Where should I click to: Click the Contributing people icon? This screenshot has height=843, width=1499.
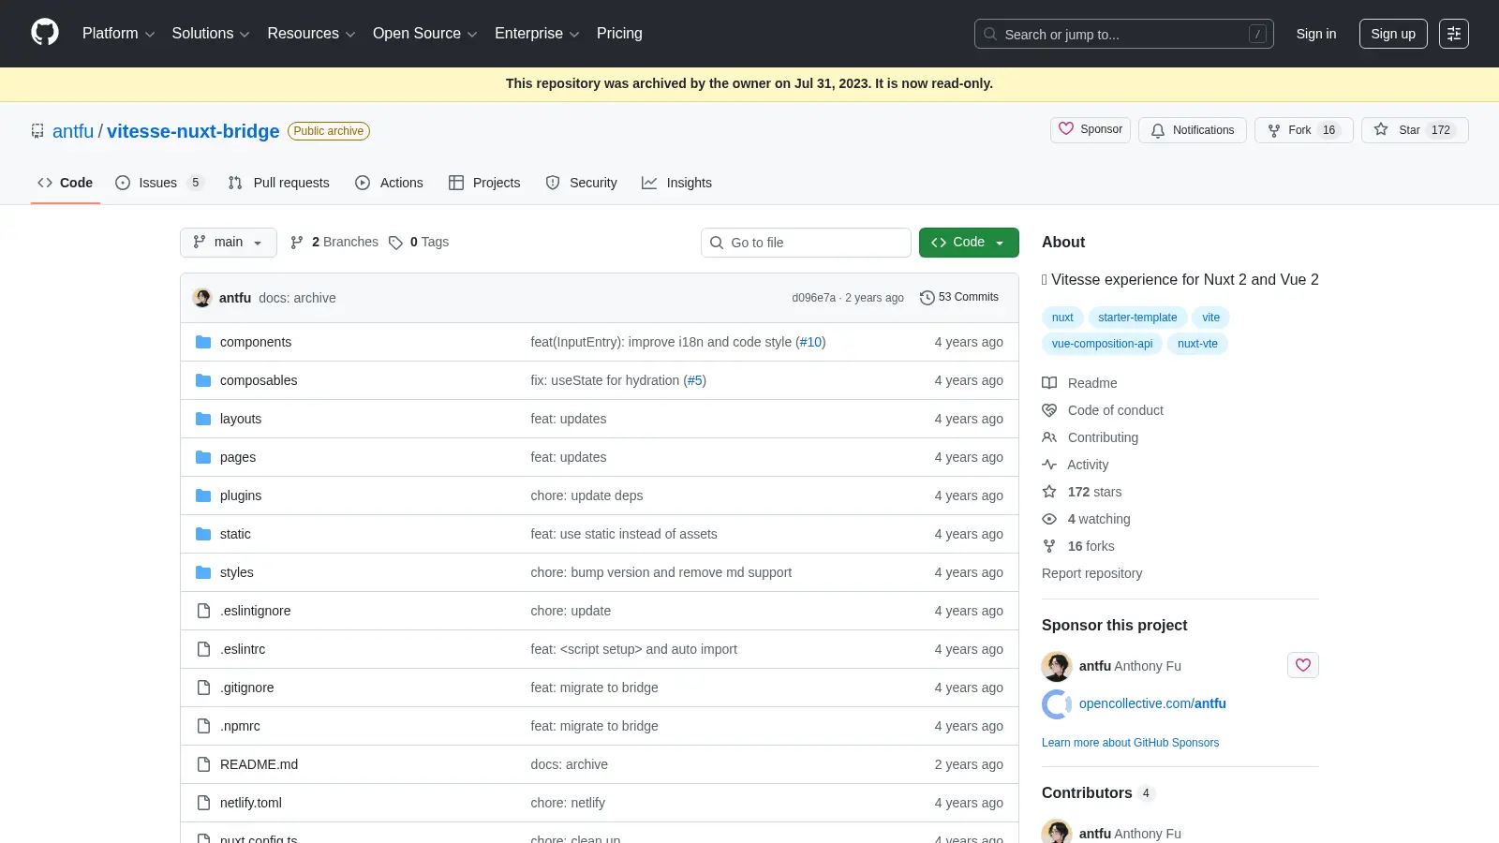(x=1049, y=437)
